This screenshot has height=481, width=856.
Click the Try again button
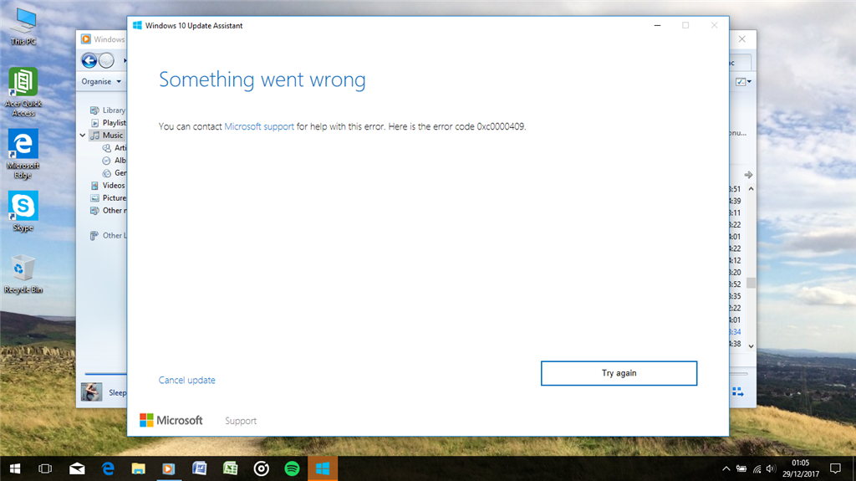619,373
